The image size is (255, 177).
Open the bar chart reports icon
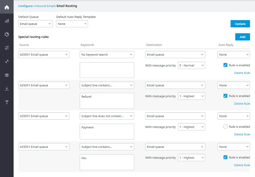click(x=7, y=21)
